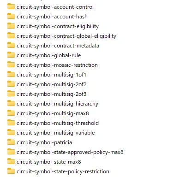Select the circuit-symbol-patricia folder name

44,142
